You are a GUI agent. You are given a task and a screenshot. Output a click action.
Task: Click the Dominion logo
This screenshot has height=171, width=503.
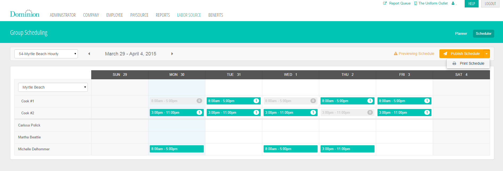[x=24, y=14]
